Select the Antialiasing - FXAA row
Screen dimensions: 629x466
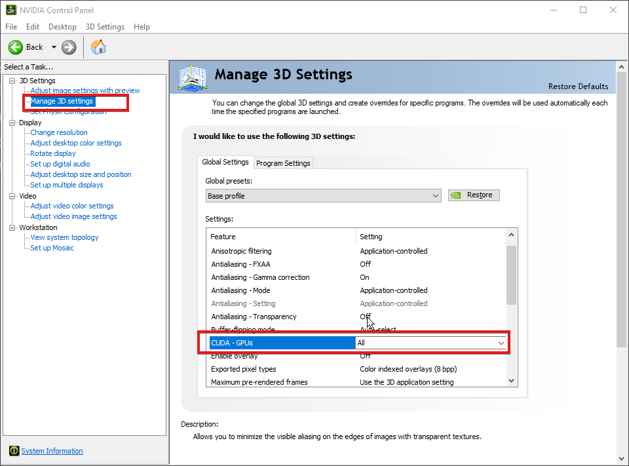click(x=240, y=264)
